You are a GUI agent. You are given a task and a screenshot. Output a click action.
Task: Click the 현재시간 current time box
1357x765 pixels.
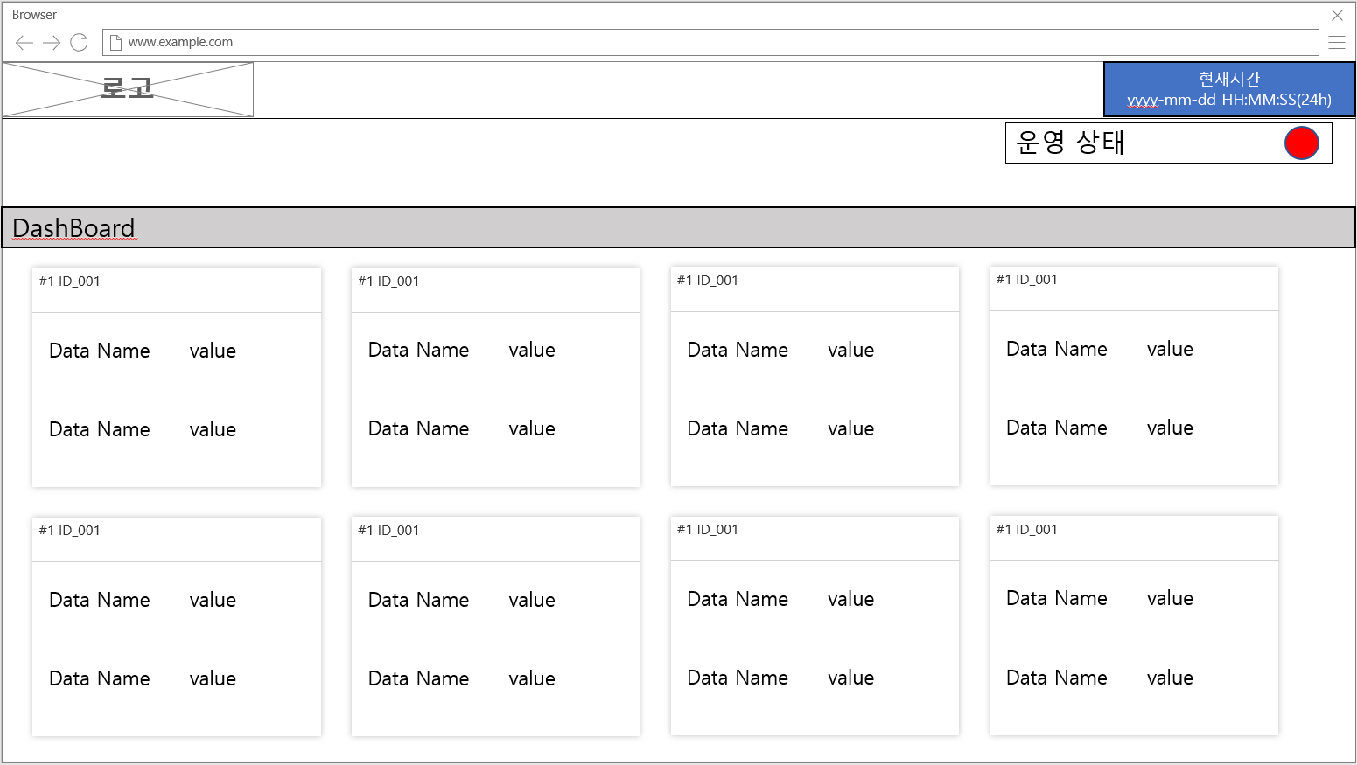coord(1229,89)
